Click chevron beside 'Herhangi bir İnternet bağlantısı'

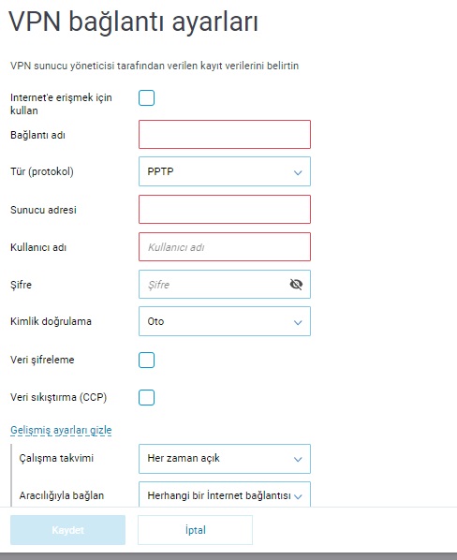tap(298, 496)
